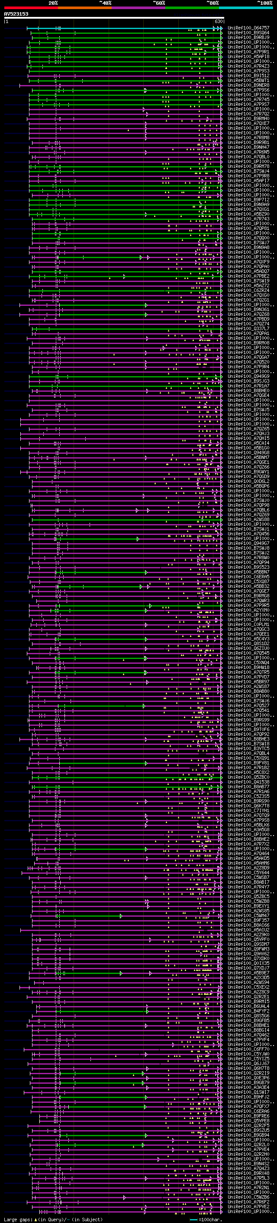Select hit label UniRef100_B9SJG3
The width and height of the screenshot is (277, 1223).
(x=248, y=381)
